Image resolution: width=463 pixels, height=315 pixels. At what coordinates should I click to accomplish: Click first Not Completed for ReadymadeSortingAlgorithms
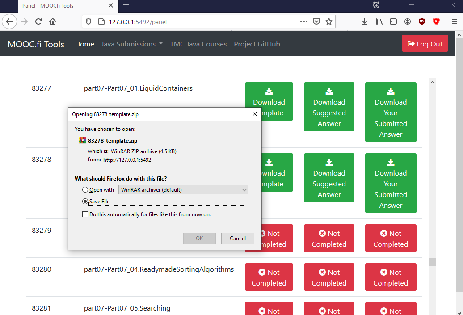click(269, 277)
